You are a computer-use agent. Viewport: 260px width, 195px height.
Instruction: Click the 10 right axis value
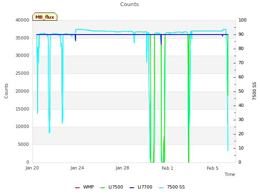[x=241, y=148]
